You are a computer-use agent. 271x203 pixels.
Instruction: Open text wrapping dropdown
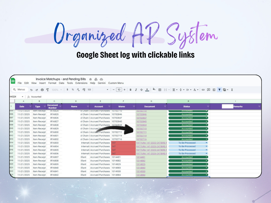point(189,90)
